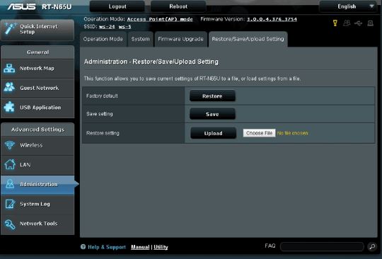382x259 pixels.
Task: Open the English language dropdown
Action: pyautogui.click(x=348, y=6)
